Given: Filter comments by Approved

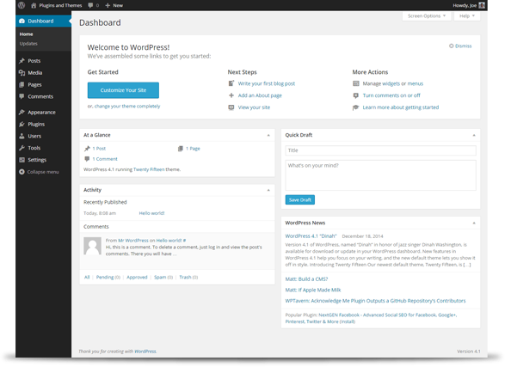Looking at the screenshot, I should [x=137, y=277].
